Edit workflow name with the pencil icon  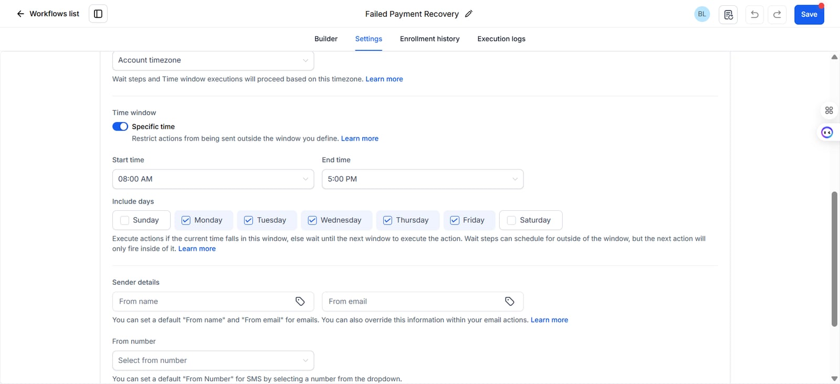(469, 14)
